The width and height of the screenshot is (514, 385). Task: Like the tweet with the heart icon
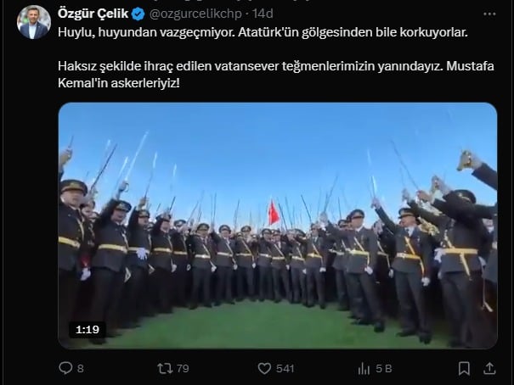[x=264, y=369]
